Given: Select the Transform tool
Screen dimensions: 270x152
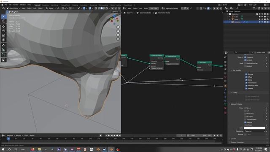Looking at the screenshot, I should click(x=4, y=40).
